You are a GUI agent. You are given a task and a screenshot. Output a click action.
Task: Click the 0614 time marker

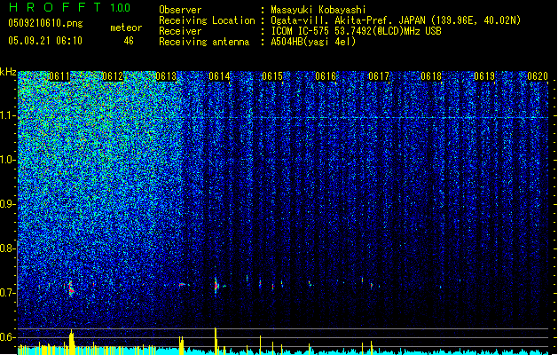pyautogui.click(x=219, y=76)
